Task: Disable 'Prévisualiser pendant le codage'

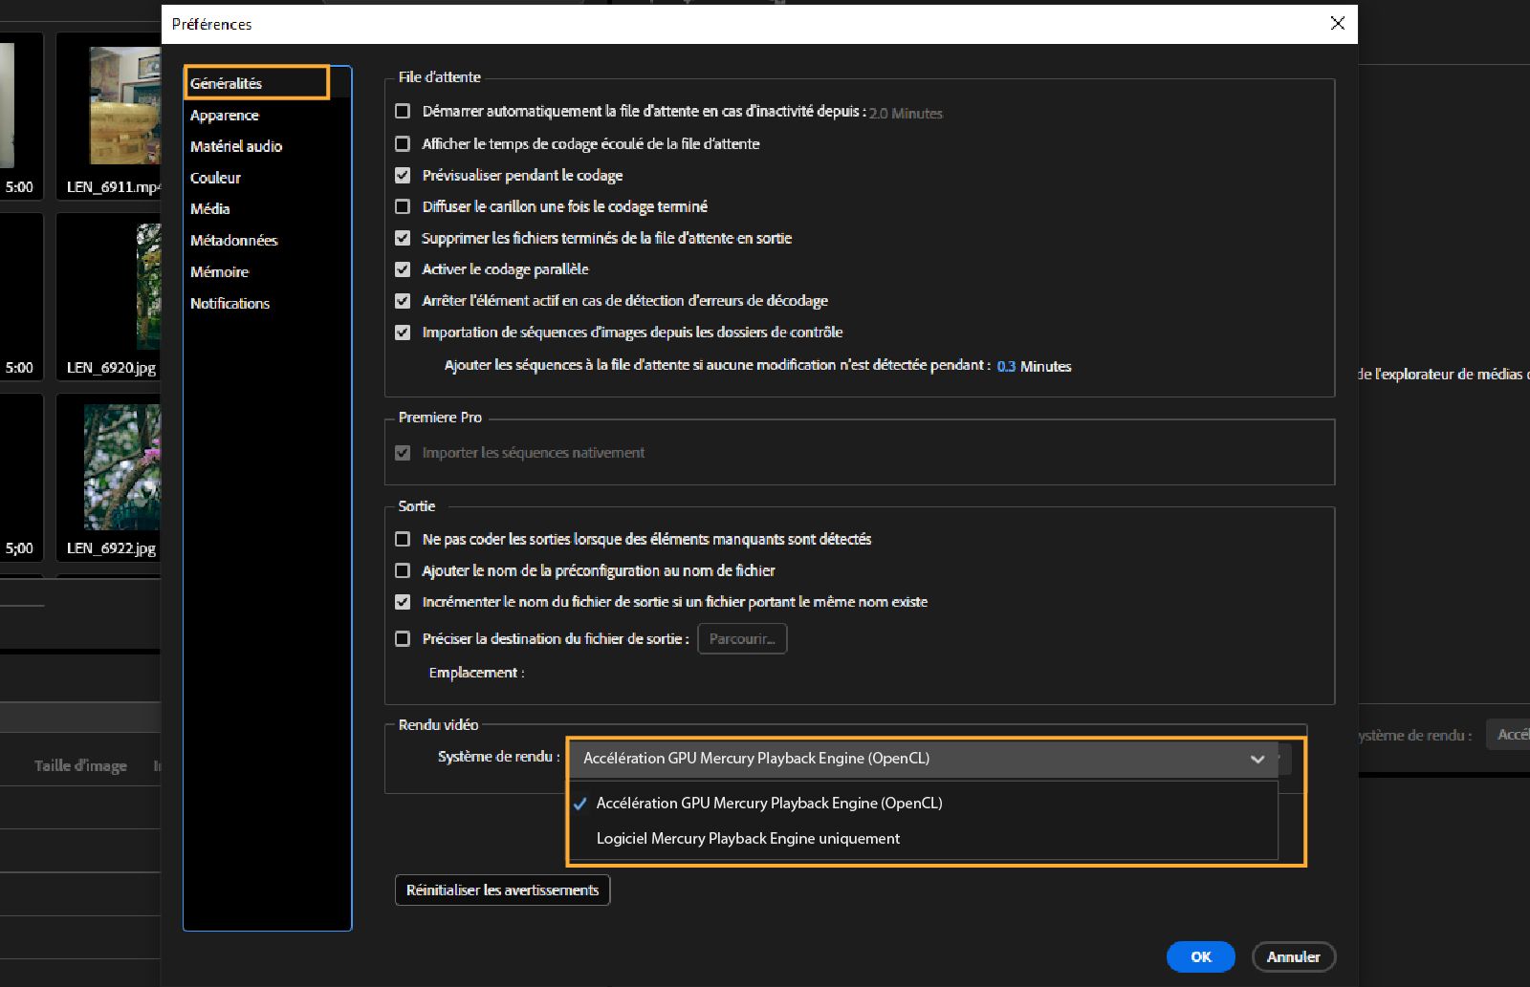Action: [403, 175]
